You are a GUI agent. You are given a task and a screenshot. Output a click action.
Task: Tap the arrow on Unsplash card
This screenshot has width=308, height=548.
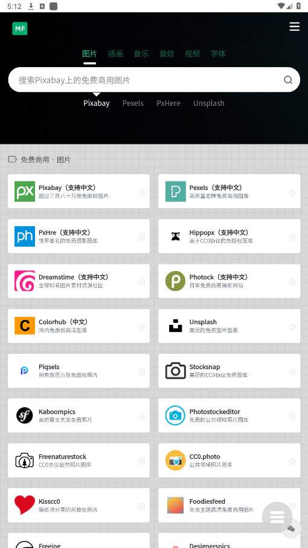coord(292,327)
